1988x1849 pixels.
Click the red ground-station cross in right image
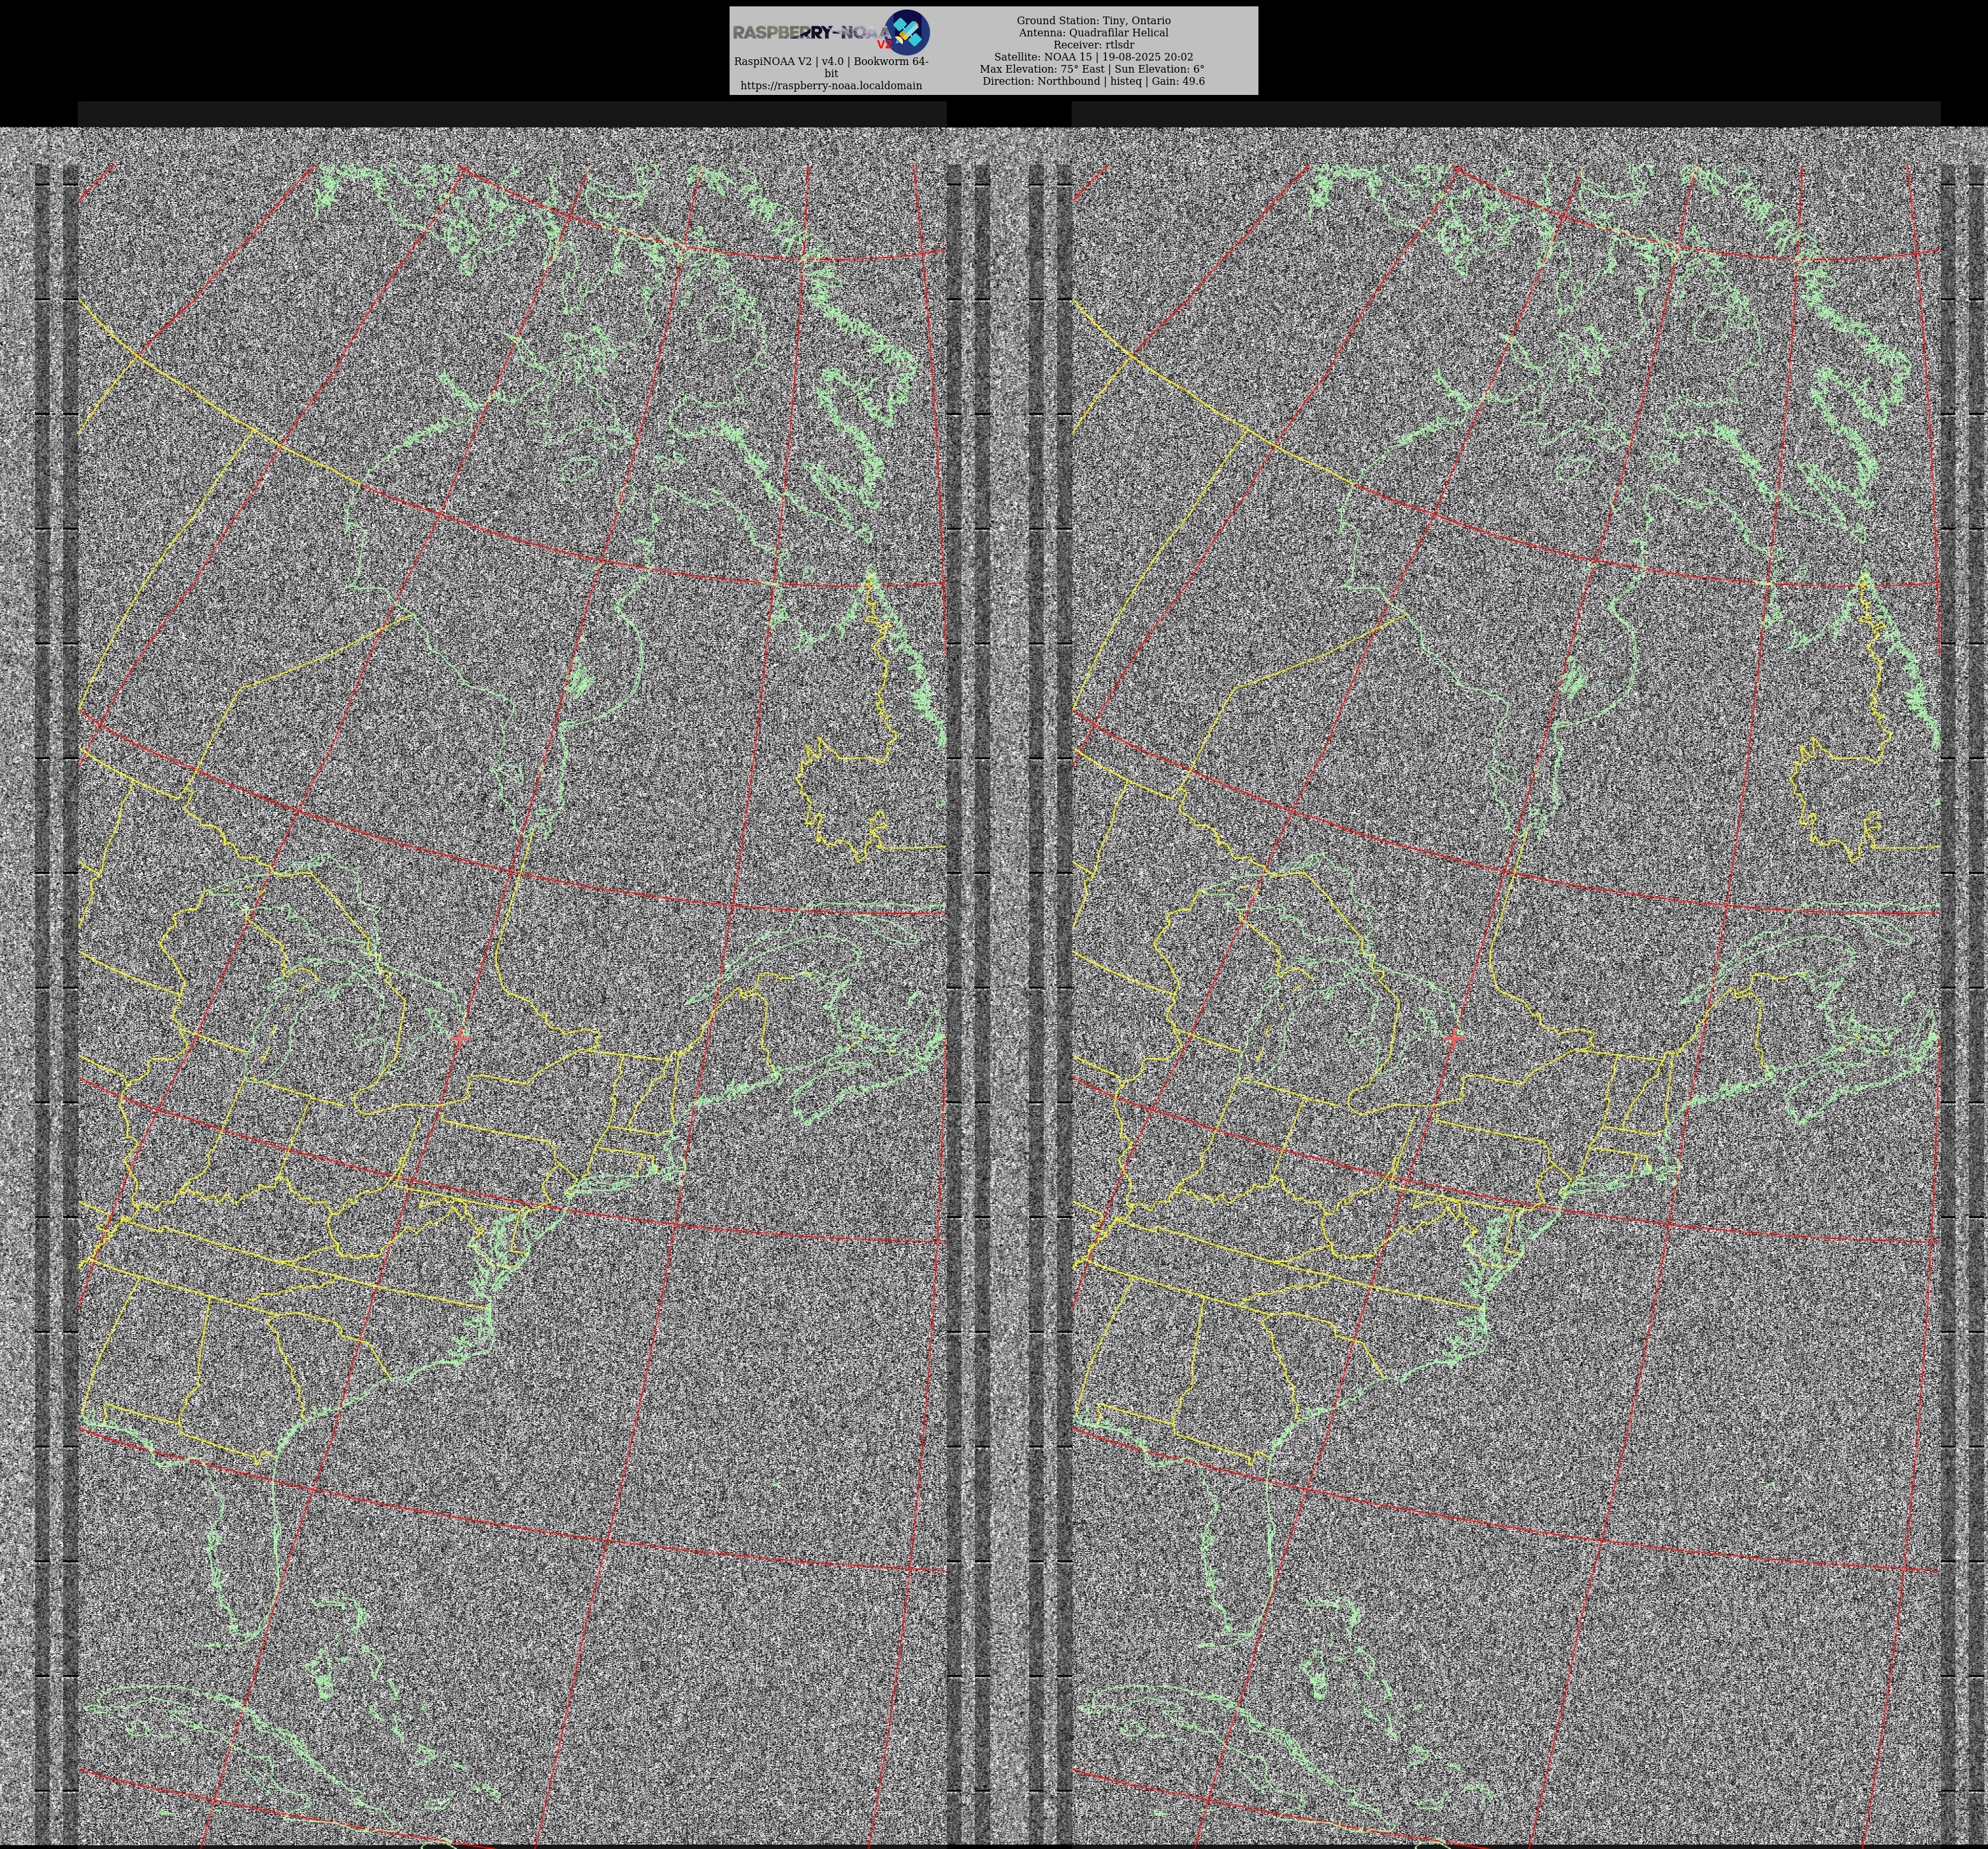(1454, 1038)
